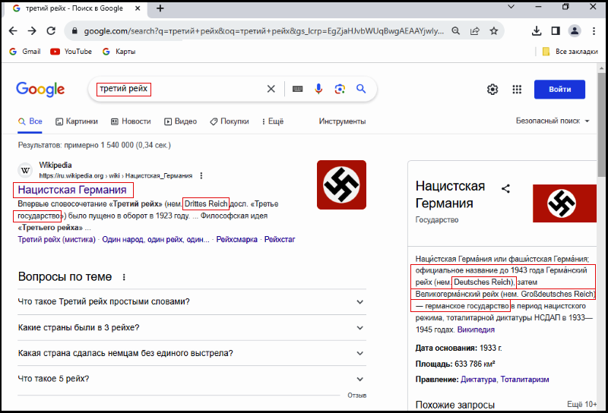Open the thumbnail image of the Wikipedia result

click(341, 184)
